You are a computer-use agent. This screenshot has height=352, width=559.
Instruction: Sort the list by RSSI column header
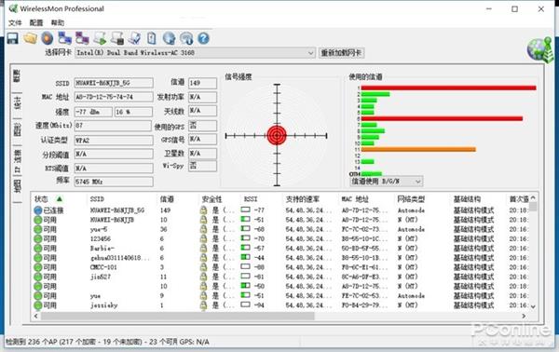coord(251,199)
